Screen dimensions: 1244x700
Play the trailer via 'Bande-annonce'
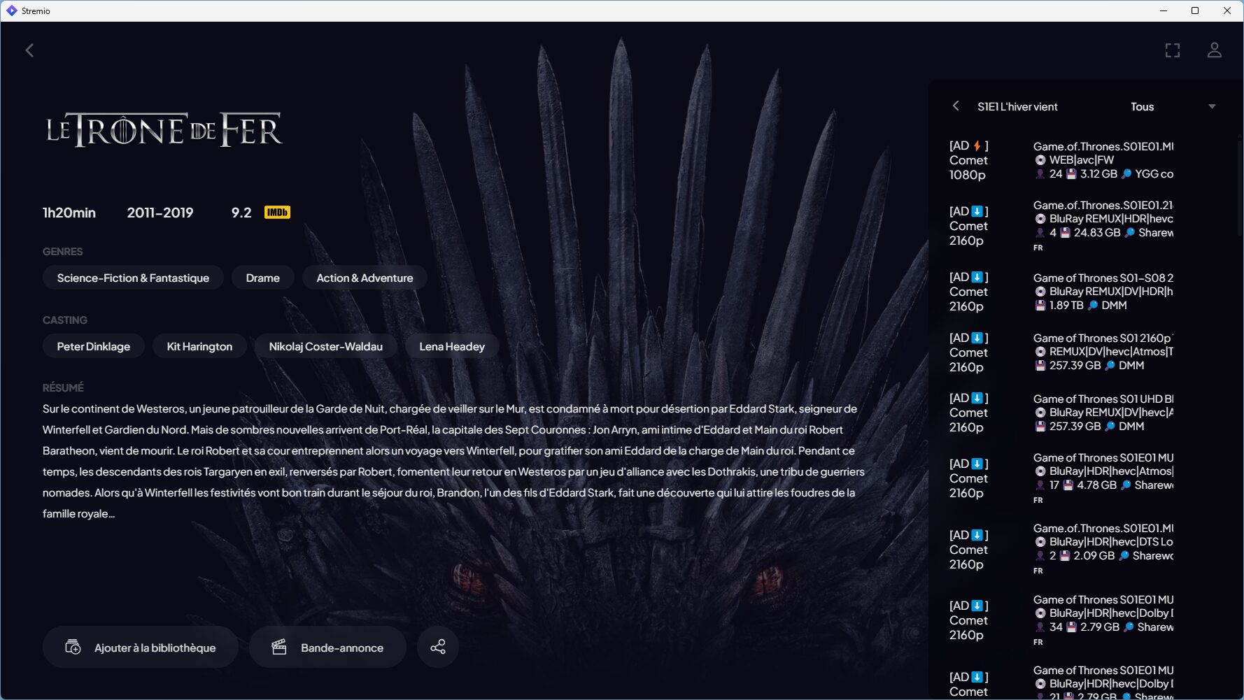click(328, 647)
